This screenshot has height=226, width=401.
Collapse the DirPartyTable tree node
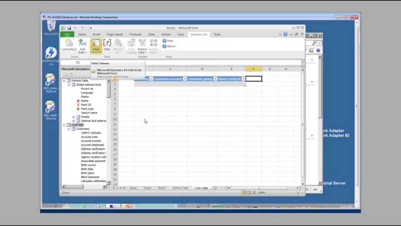[x=64, y=81]
